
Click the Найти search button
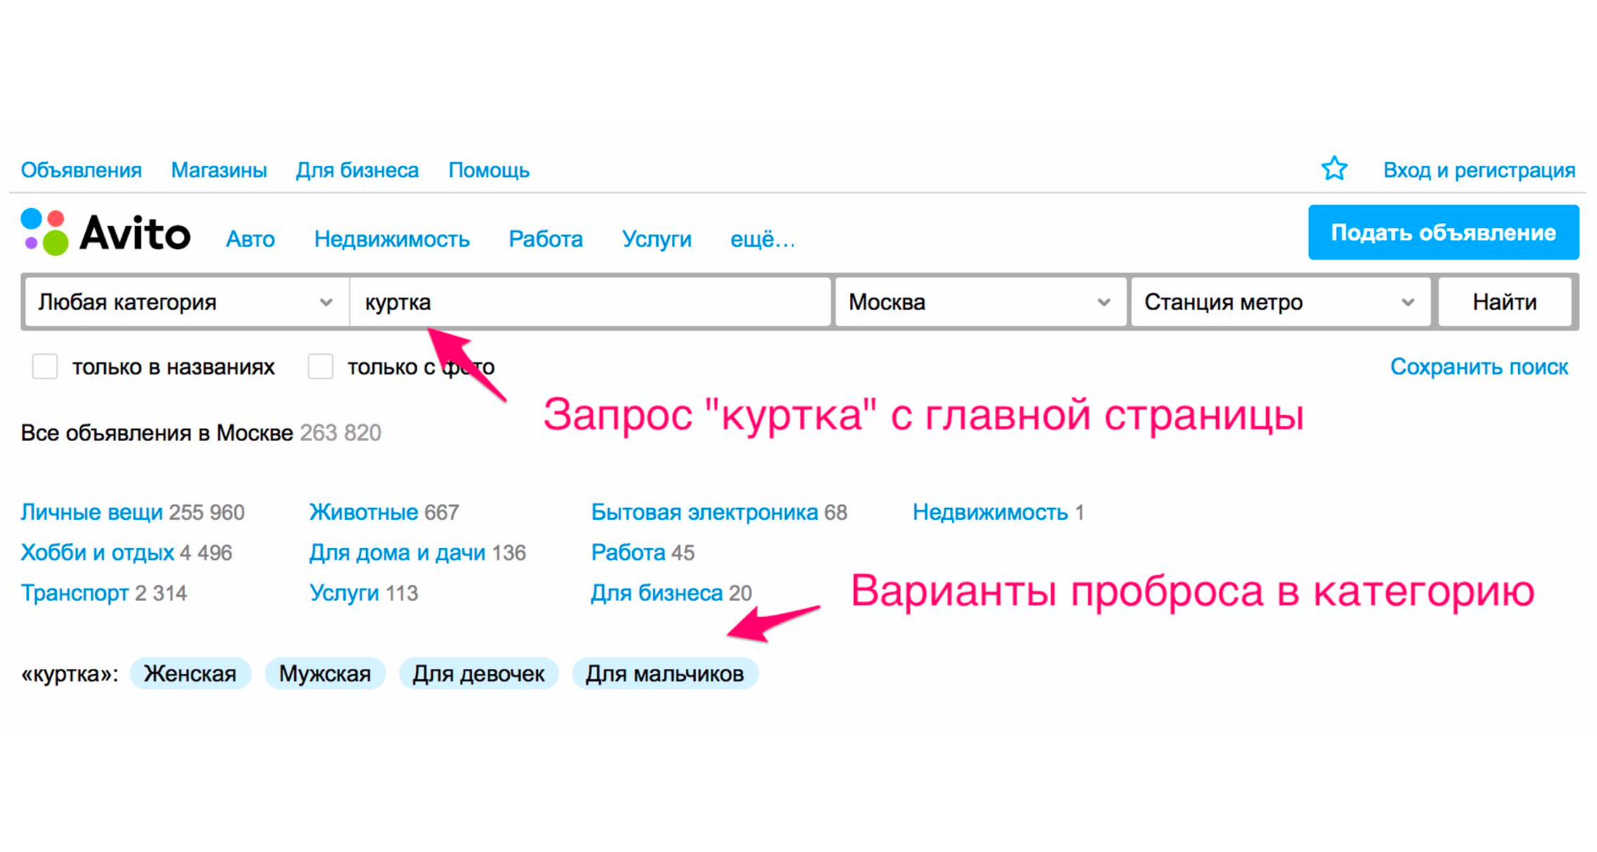[x=1504, y=303]
